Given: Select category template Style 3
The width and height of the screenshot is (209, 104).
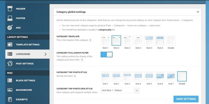Looking at the screenshot, I should (x=127, y=40).
